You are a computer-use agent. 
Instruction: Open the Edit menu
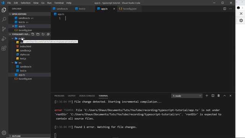click(x=16, y=3)
